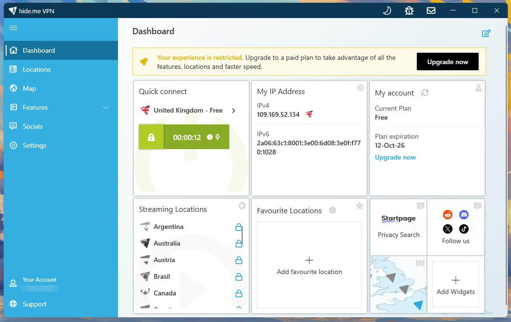Image resolution: width=511 pixels, height=322 pixels.
Task: Open Settings in sidebar
Action: coord(61,145)
